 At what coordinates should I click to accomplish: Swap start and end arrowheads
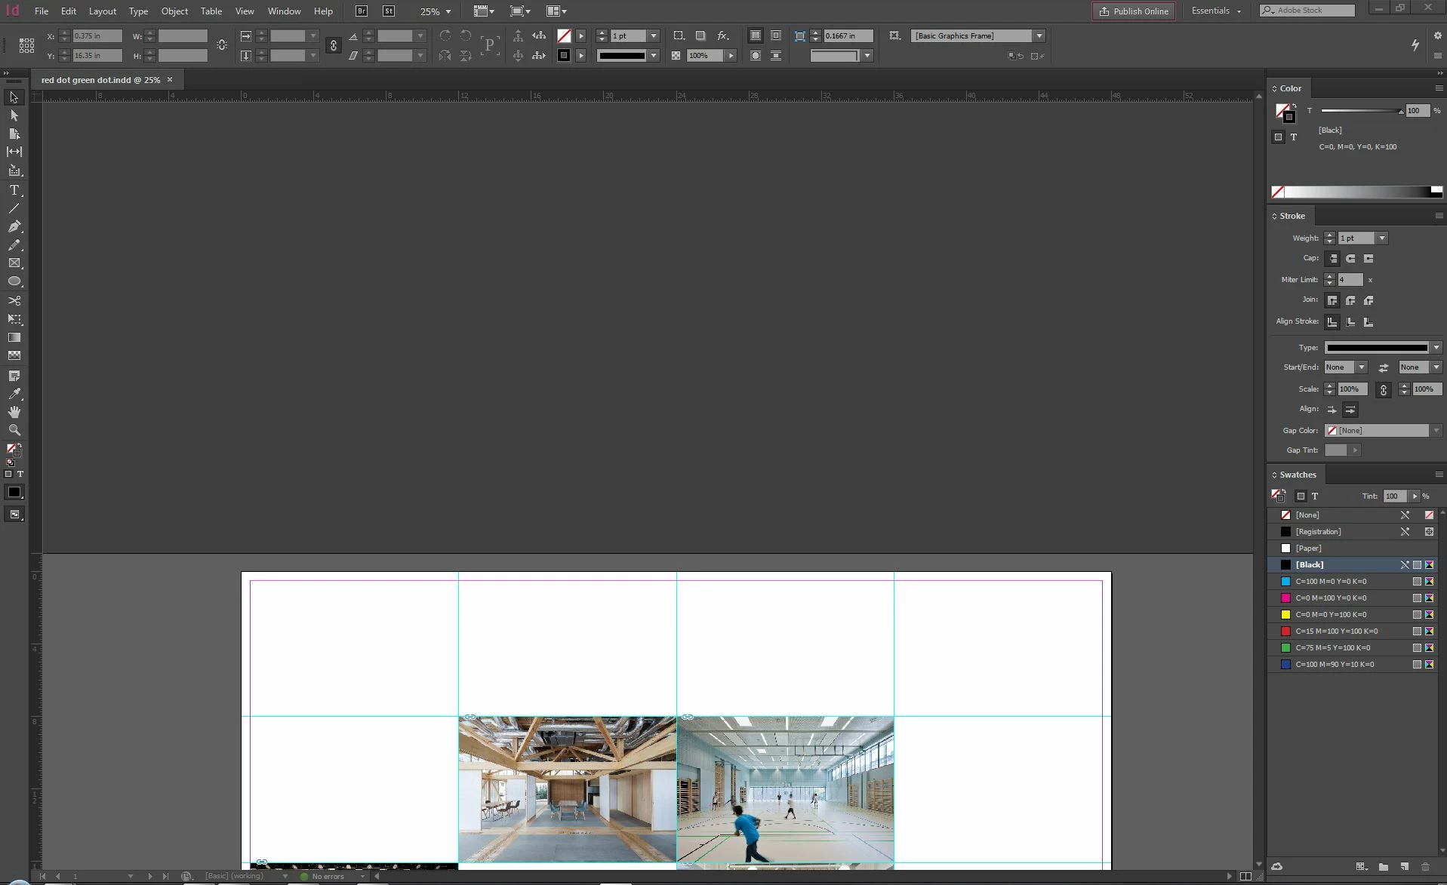(1383, 367)
